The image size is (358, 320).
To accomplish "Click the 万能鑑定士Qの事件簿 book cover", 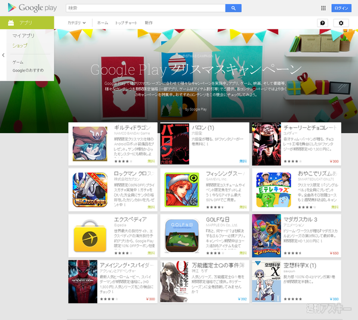I will (x=175, y=282).
